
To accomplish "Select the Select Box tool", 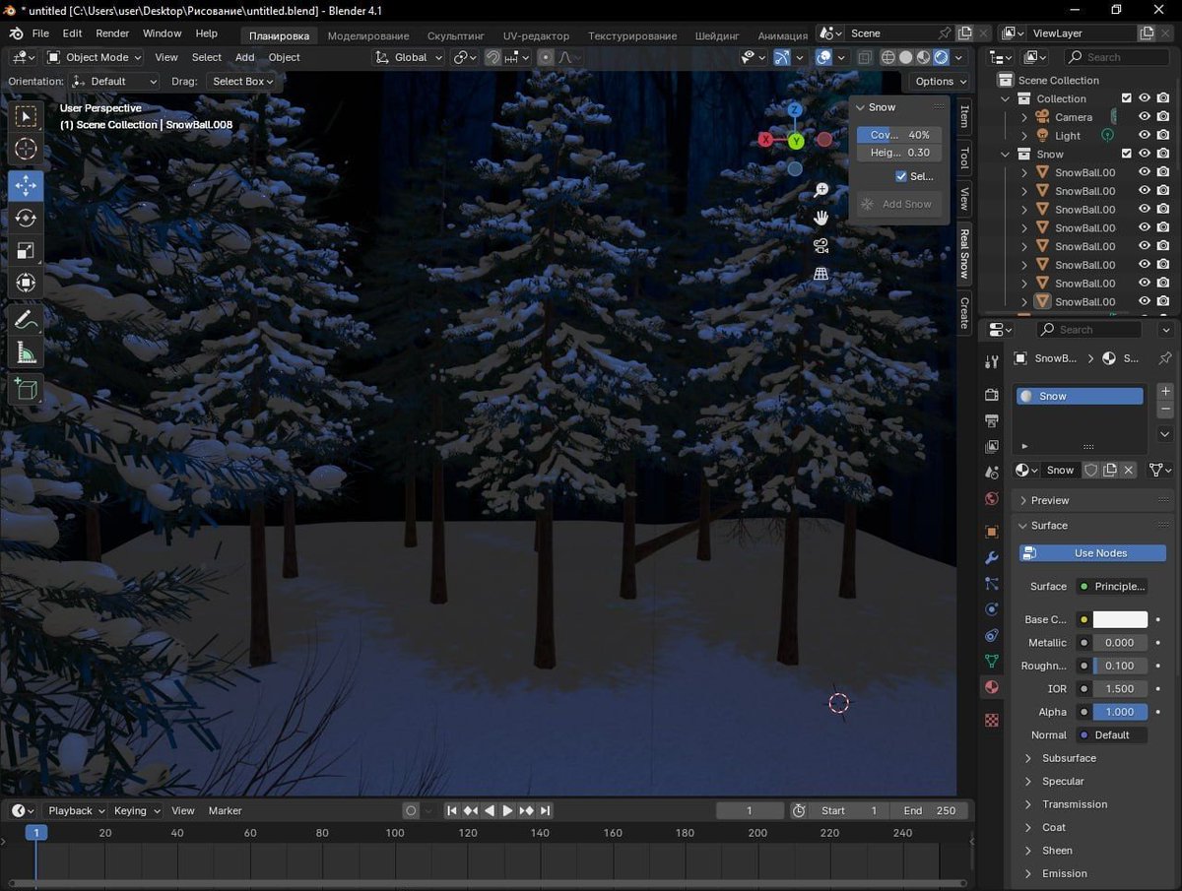I will tap(26, 116).
